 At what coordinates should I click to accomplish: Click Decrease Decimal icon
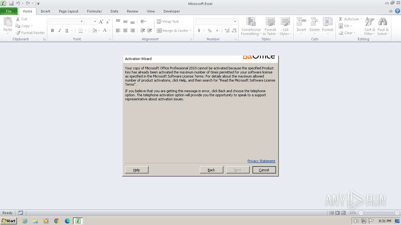[x=234, y=31]
